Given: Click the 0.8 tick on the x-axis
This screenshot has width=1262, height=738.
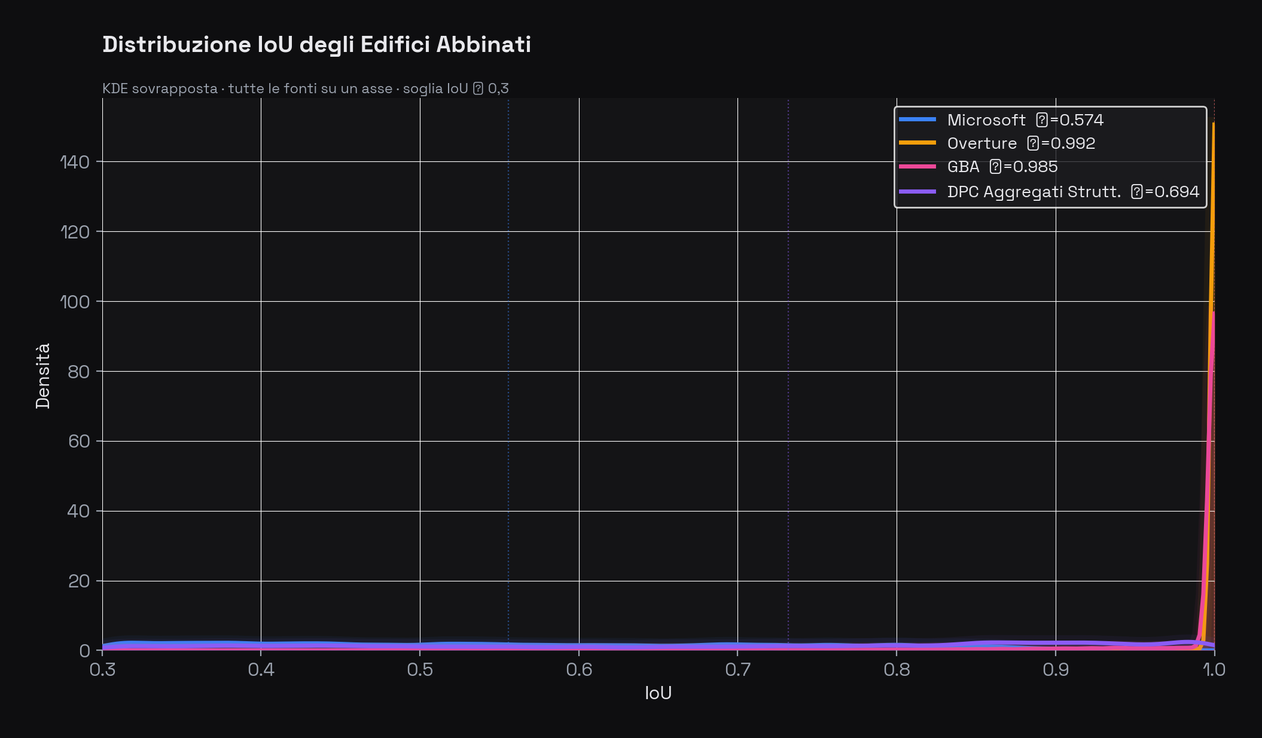Looking at the screenshot, I should (x=897, y=669).
